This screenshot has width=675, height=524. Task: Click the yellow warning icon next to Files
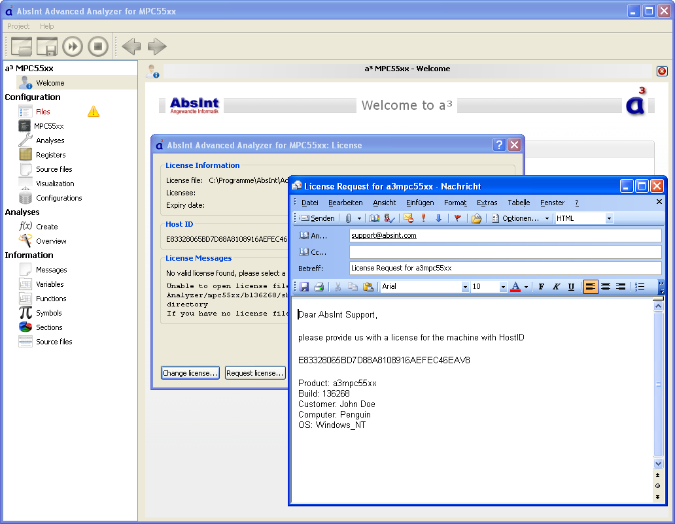click(x=94, y=112)
